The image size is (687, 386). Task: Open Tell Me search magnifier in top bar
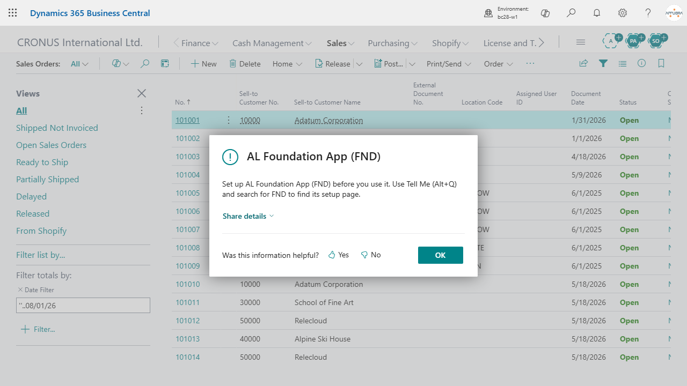click(571, 13)
